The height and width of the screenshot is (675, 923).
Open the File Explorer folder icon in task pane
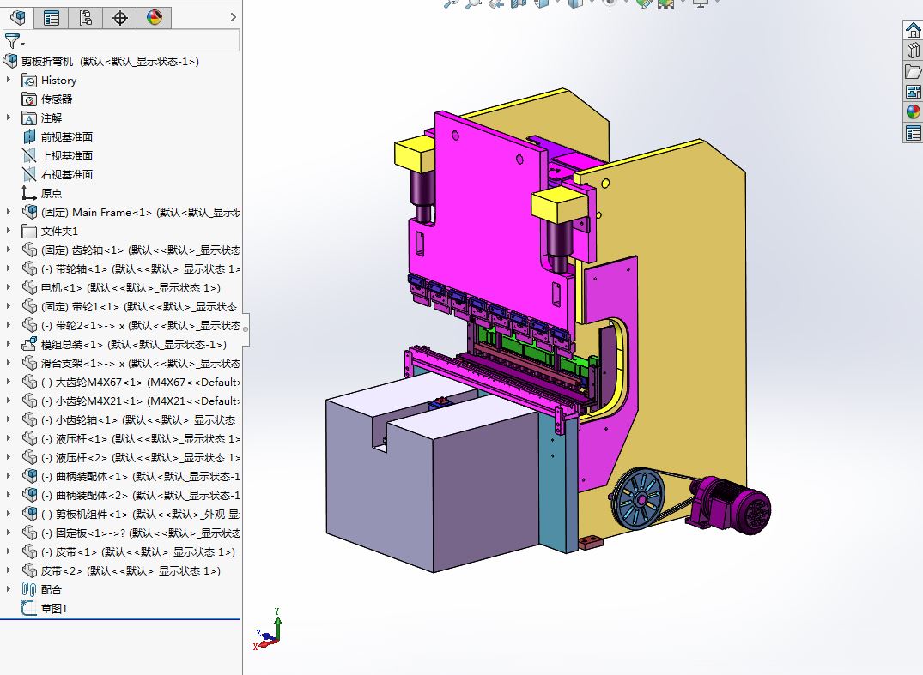913,71
